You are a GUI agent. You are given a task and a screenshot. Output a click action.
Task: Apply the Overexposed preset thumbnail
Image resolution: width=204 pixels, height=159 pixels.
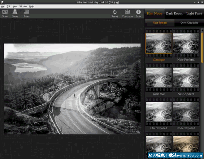[159, 112]
